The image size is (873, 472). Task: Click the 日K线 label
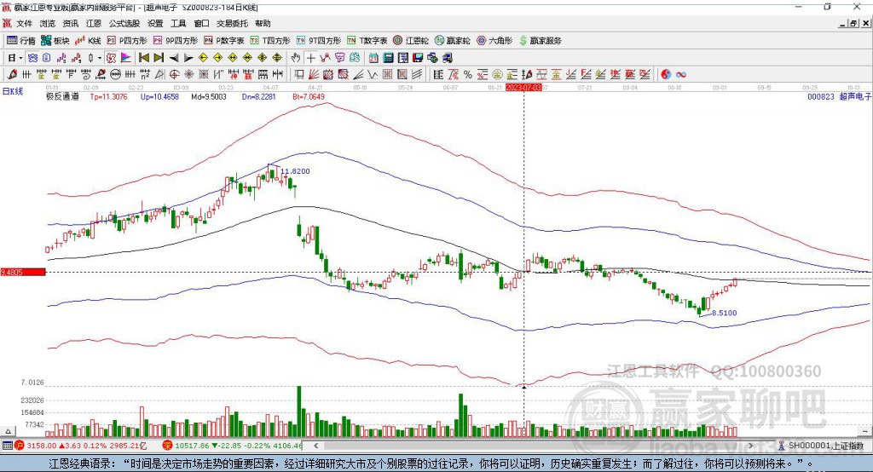tap(13, 91)
